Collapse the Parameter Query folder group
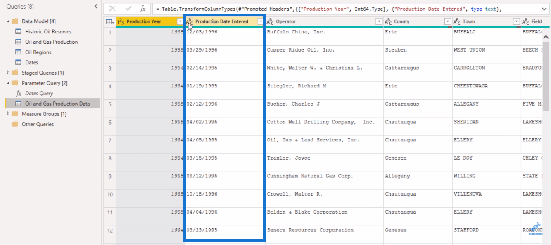 (8, 83)
